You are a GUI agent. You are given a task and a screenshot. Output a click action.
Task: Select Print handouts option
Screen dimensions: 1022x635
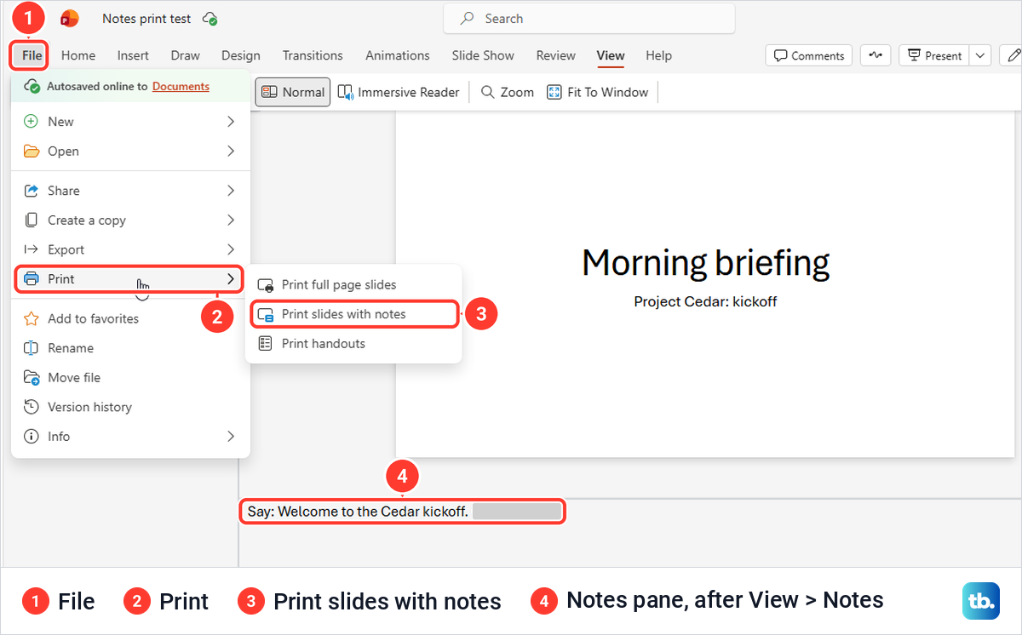(x=353, y=344)
